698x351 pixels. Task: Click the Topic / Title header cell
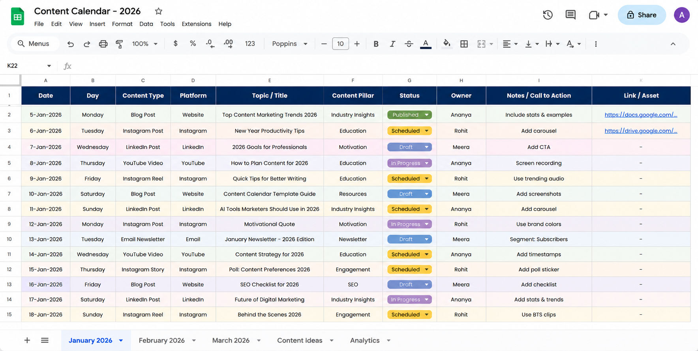(270, 95)
